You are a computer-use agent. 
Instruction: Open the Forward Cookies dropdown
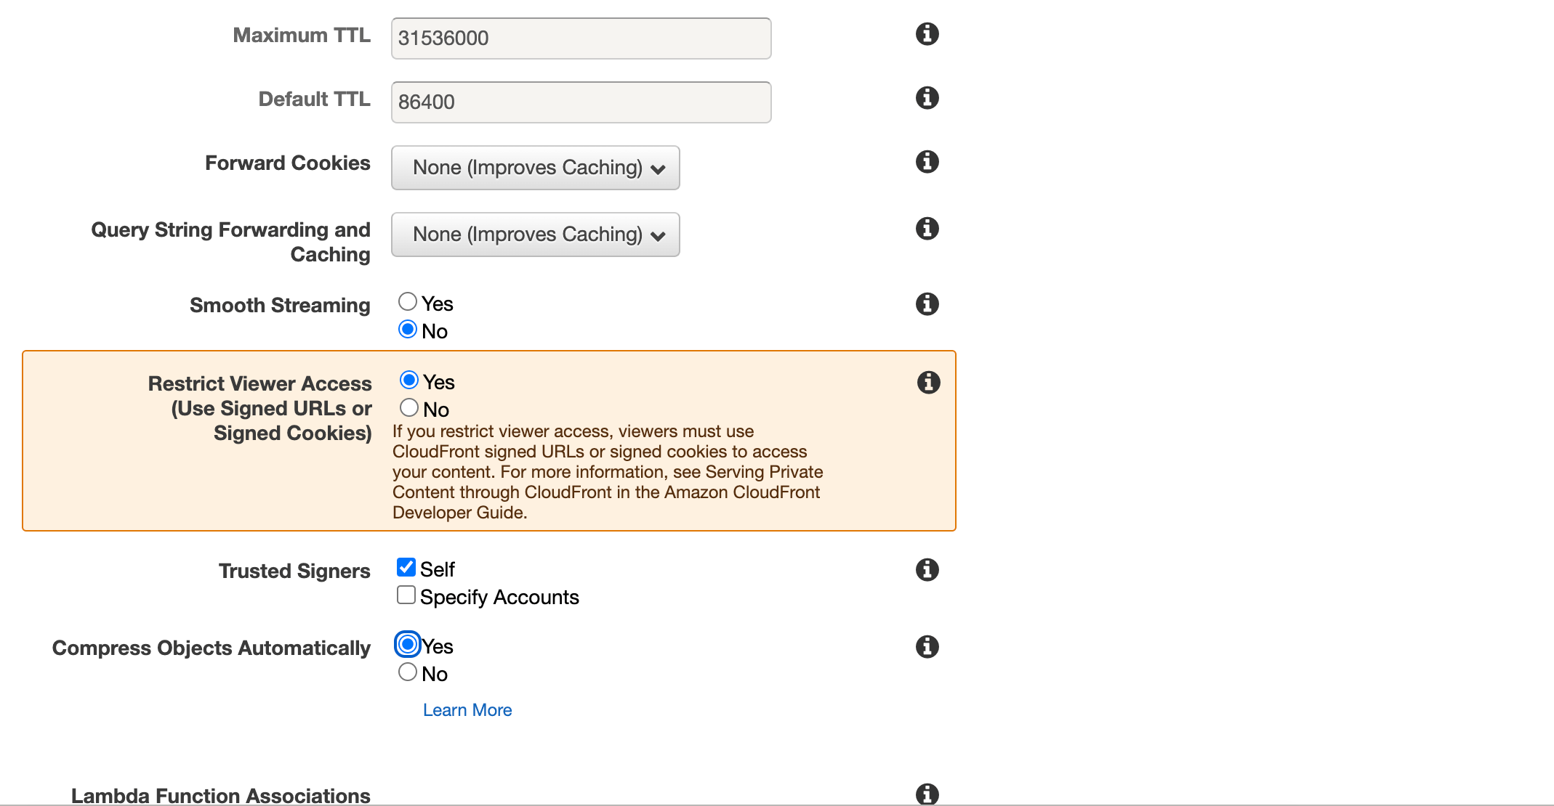click(535, 168)
